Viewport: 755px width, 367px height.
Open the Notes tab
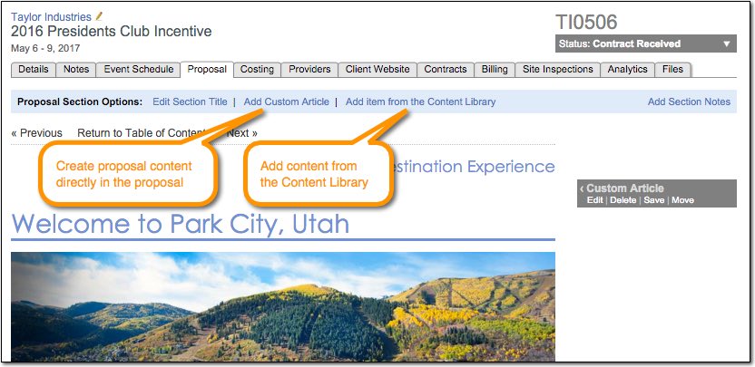(x=76, y=70)
